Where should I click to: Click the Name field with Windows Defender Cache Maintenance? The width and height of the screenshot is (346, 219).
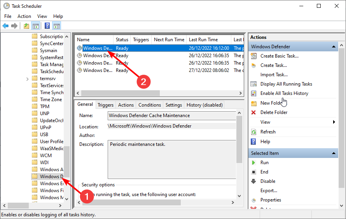click(172, 116)
